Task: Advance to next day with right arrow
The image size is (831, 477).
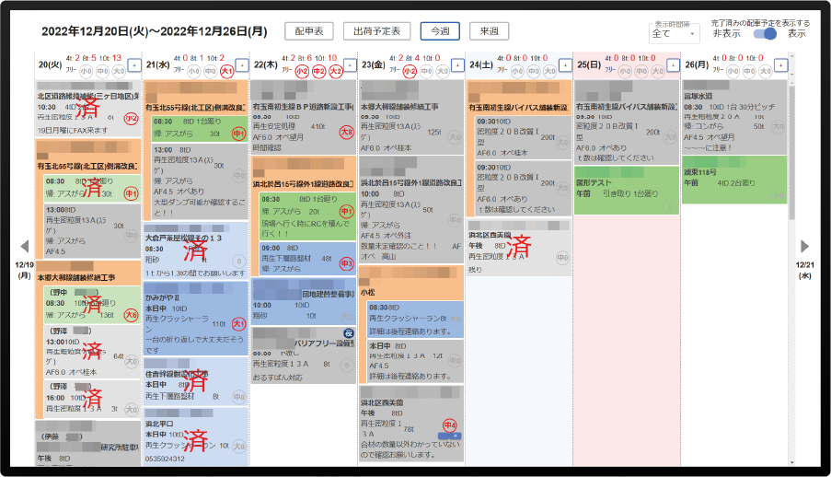Action: tap(804, 246)
